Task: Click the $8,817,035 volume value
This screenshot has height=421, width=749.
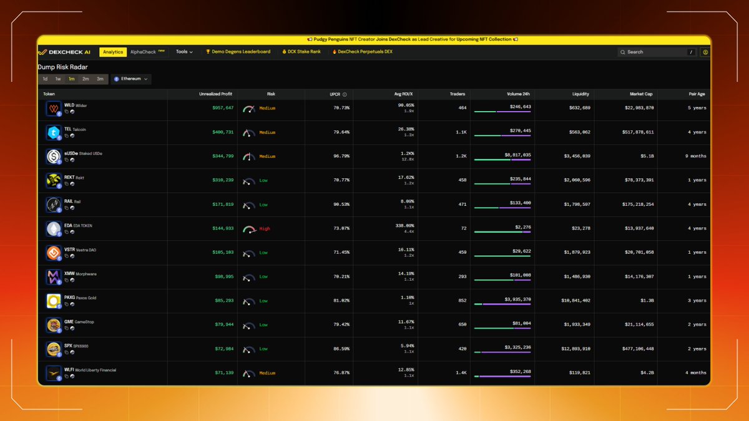Action: point(517,154)
